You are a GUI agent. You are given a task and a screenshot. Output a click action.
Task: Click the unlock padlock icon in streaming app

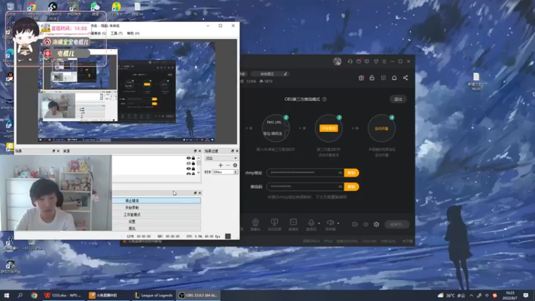pyautogui.click(x=372, y=78)
